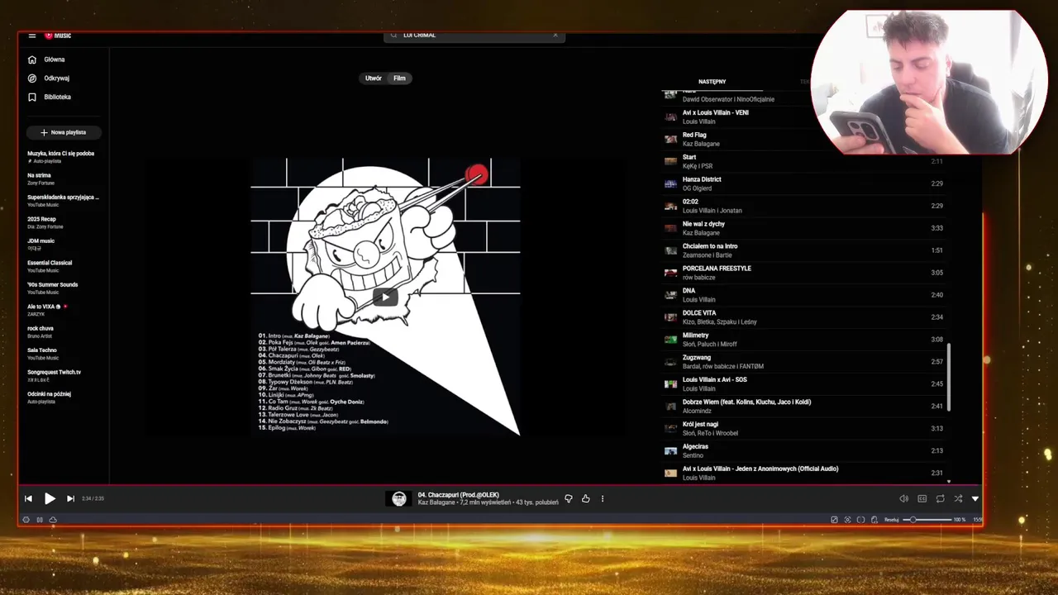Open playlist Muzyka, która Ci się podoba
The height and width of the screenshot is (595, 1058).
point(62,157)
